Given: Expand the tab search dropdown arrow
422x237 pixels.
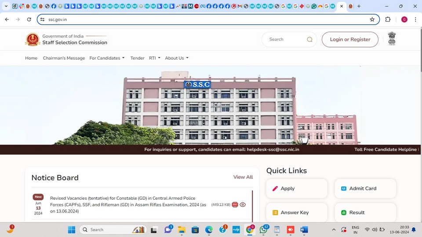Looking at the screenshot, I should click(x=6, y=6).
